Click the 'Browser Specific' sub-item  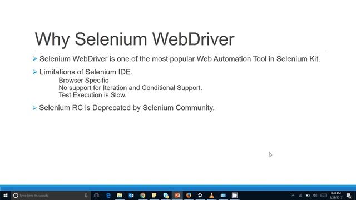click(83, 80)
